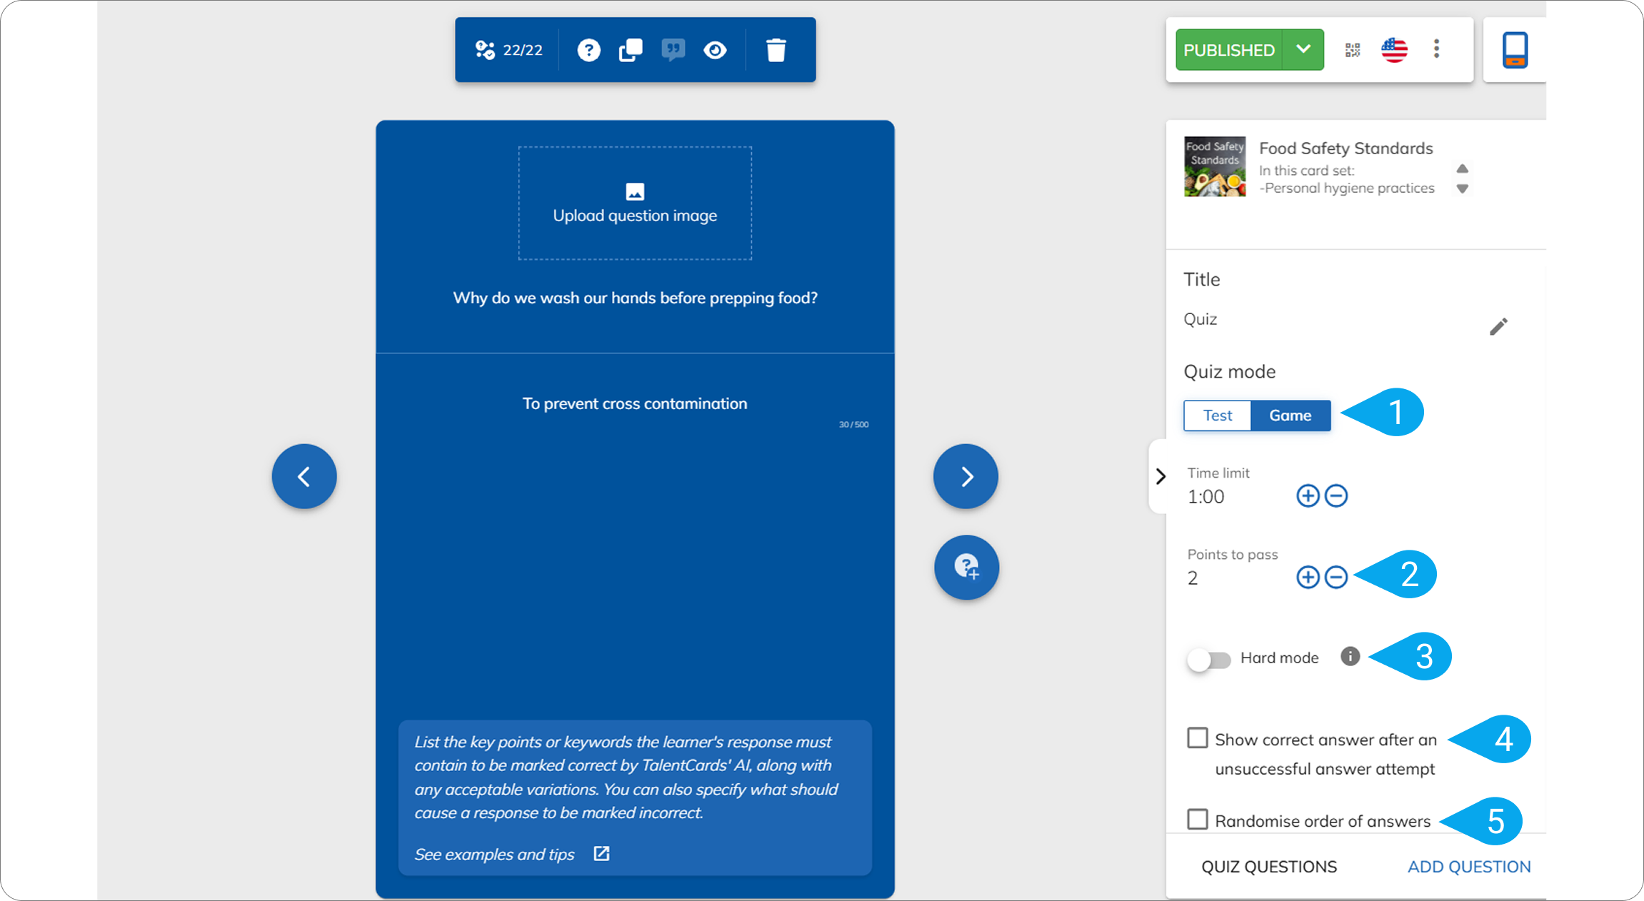
Task: Click the Food Safety Standards title text
Action: 1345,148
